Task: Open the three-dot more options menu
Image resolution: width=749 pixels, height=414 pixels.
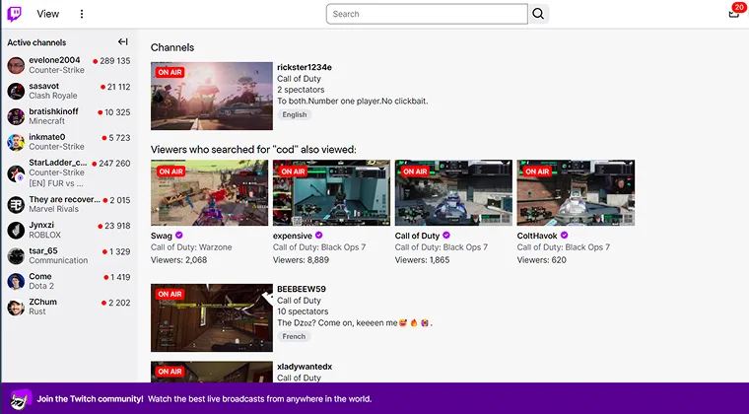Action: click(x=82, y=14)
